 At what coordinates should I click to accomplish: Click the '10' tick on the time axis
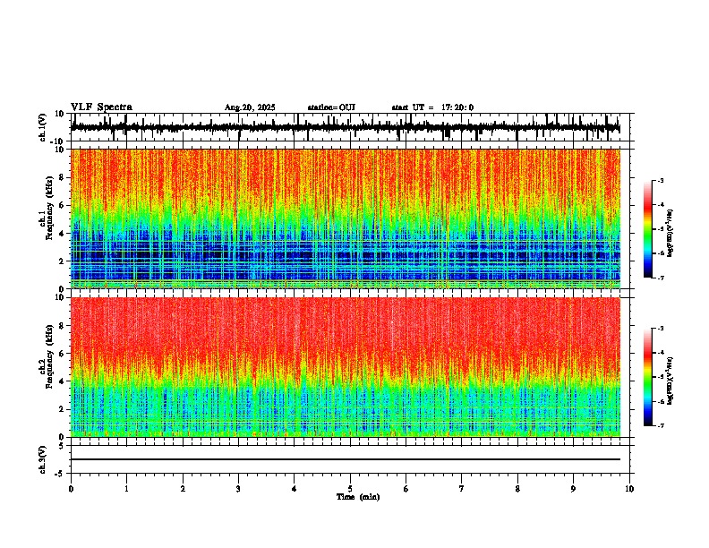pyautogui.click(x=629, y=489)
